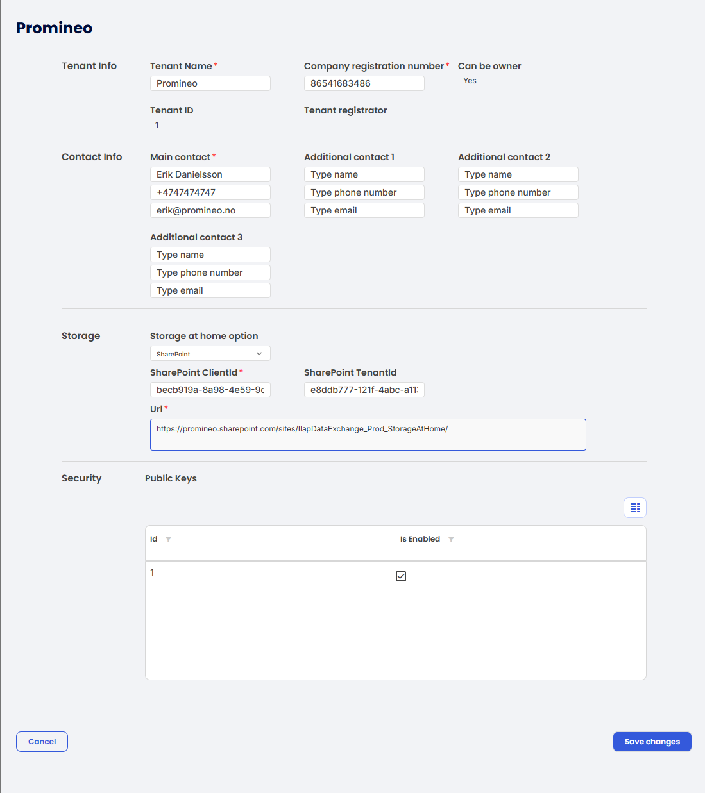Click the Public Keys heading
This screenshot has width=705, height=793.
tap(171, 478)
